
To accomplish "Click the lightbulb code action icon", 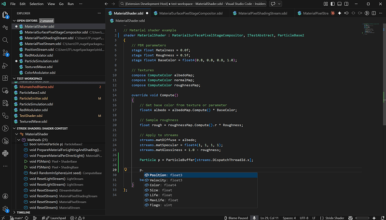I will [125, 170].
